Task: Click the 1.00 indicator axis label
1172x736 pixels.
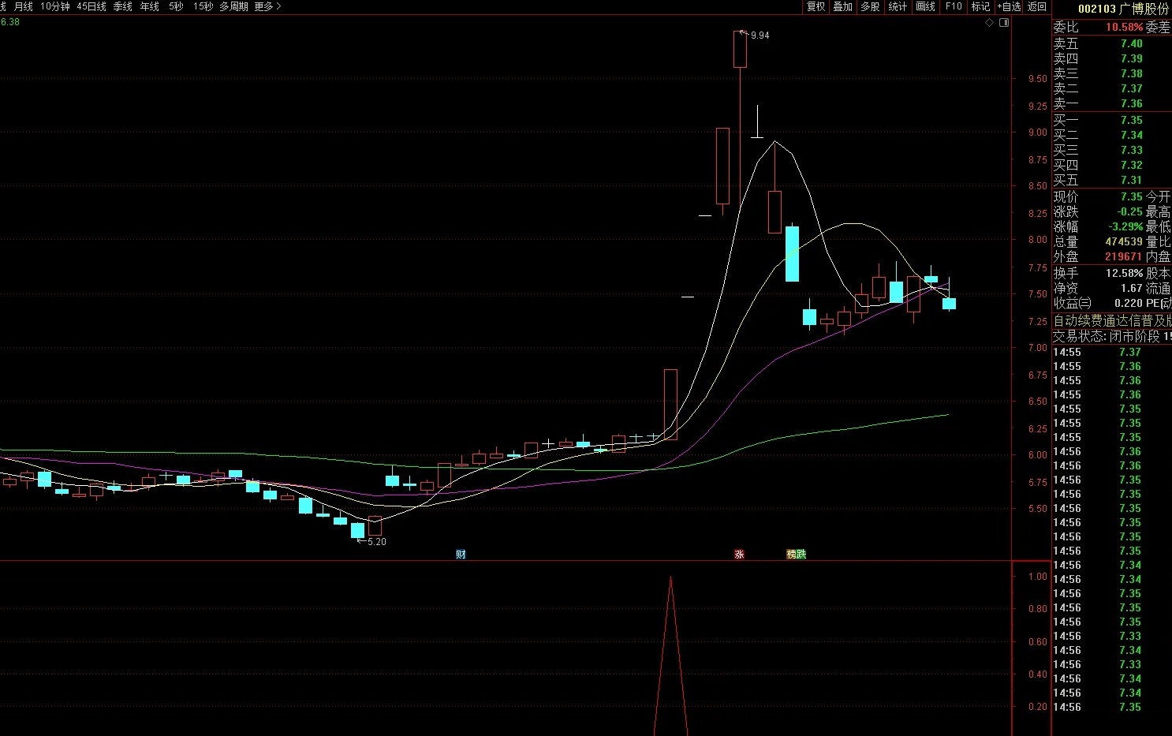Action: [x=1038, y=577]
